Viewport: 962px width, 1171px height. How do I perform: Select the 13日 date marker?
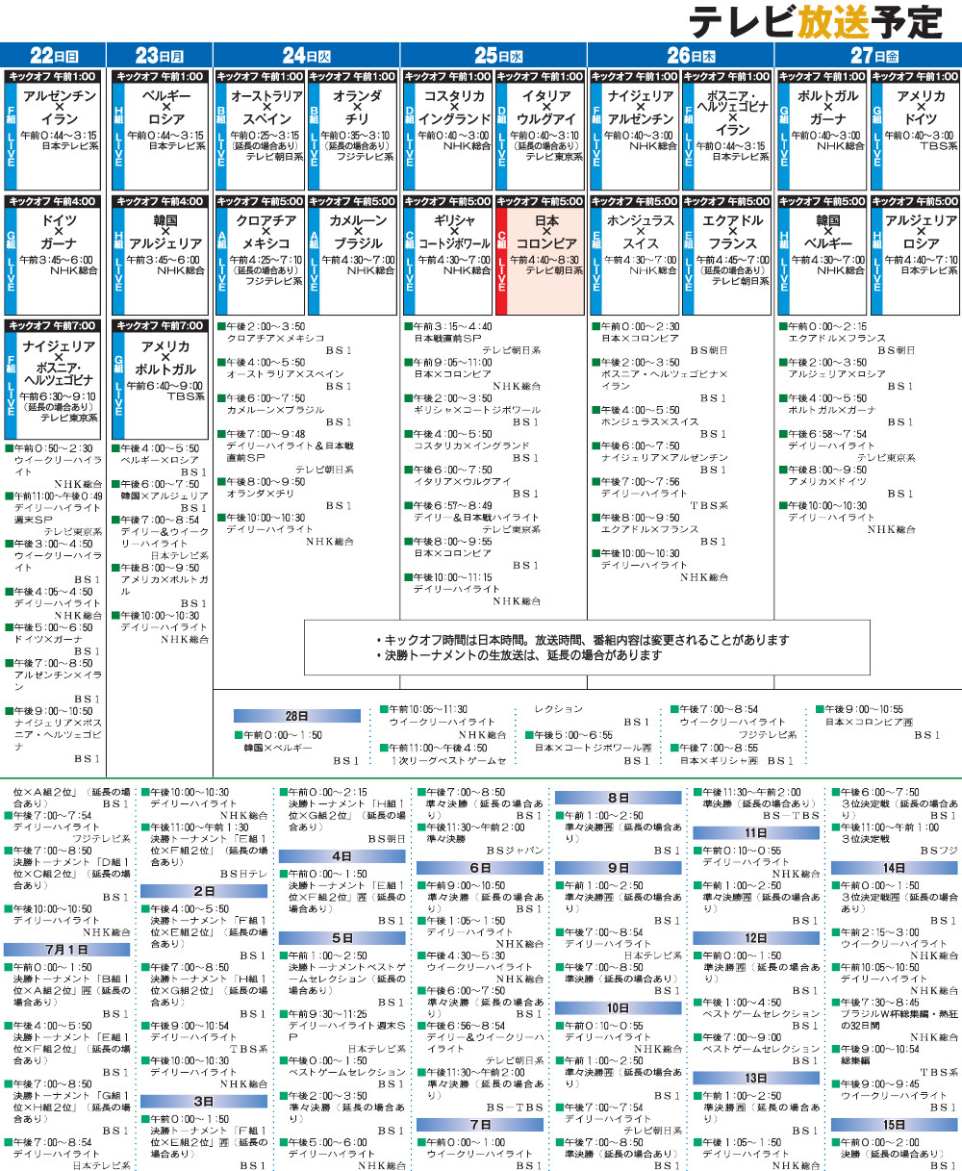pos(756,1078)
